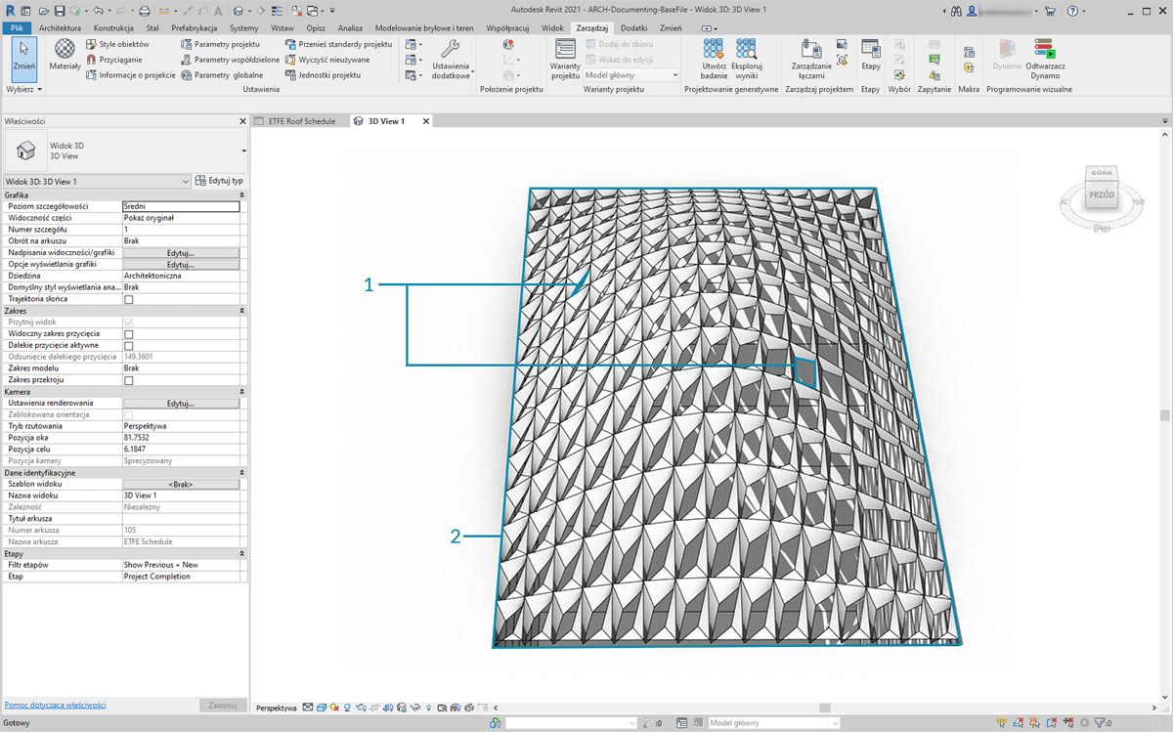Open Jednostki projektu units

click(323, 74)
